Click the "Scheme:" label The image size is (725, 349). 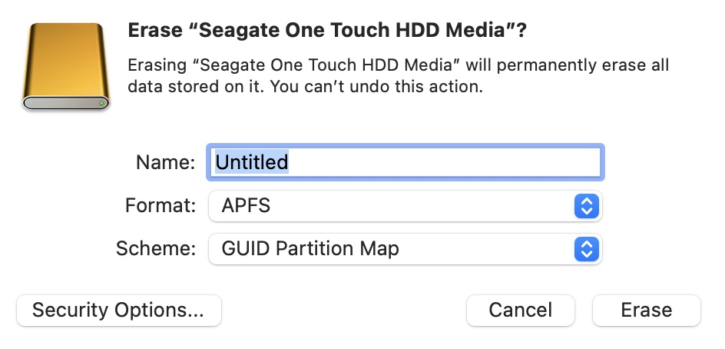point(156,249)
